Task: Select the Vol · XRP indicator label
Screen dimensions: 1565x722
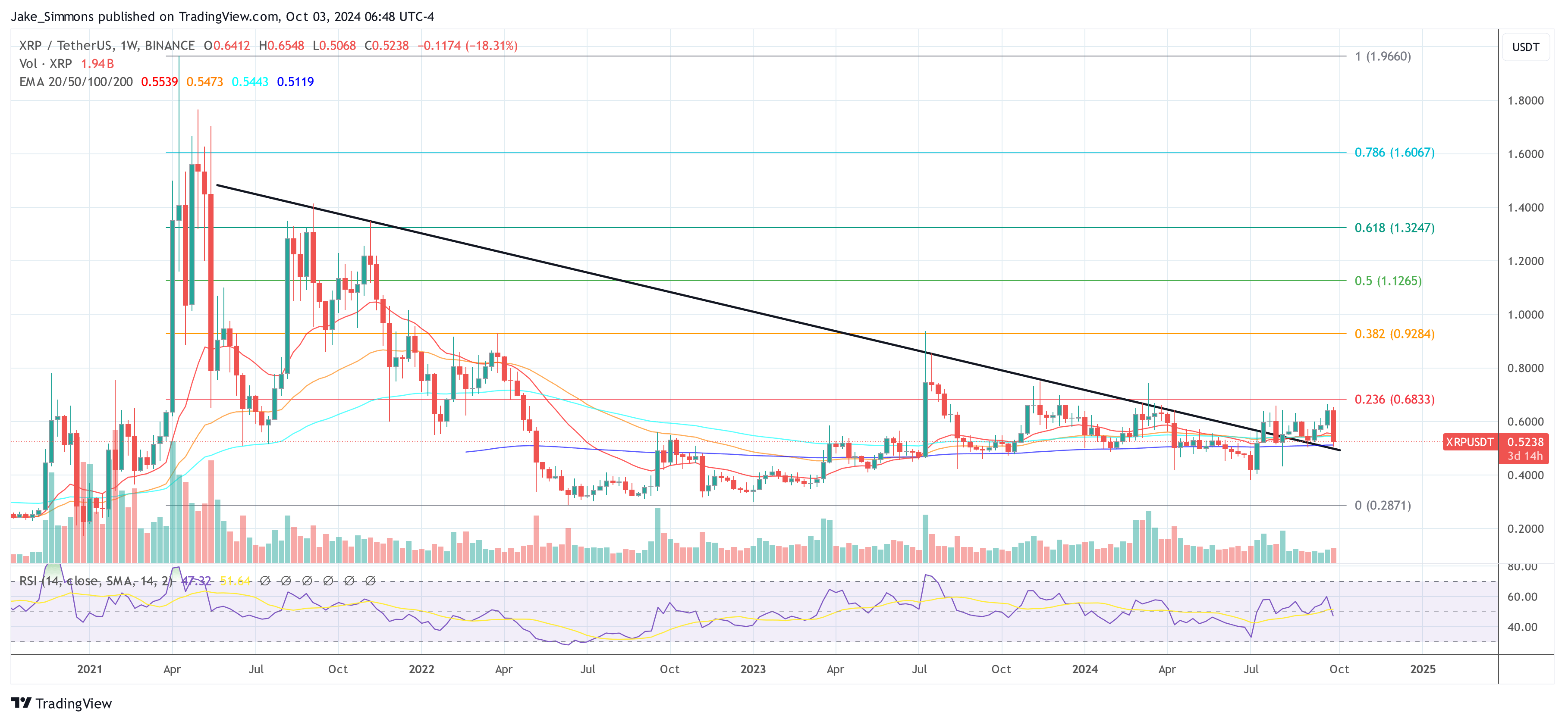Action: pos(46,64)
